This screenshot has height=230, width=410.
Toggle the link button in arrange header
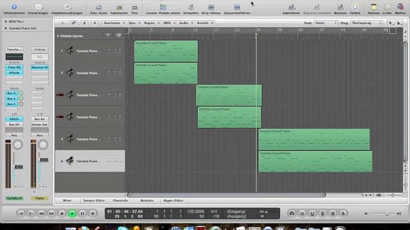[x=74, y=23]
